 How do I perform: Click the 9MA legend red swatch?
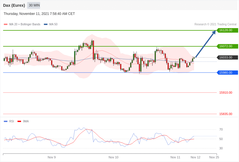tap(19, 121)
